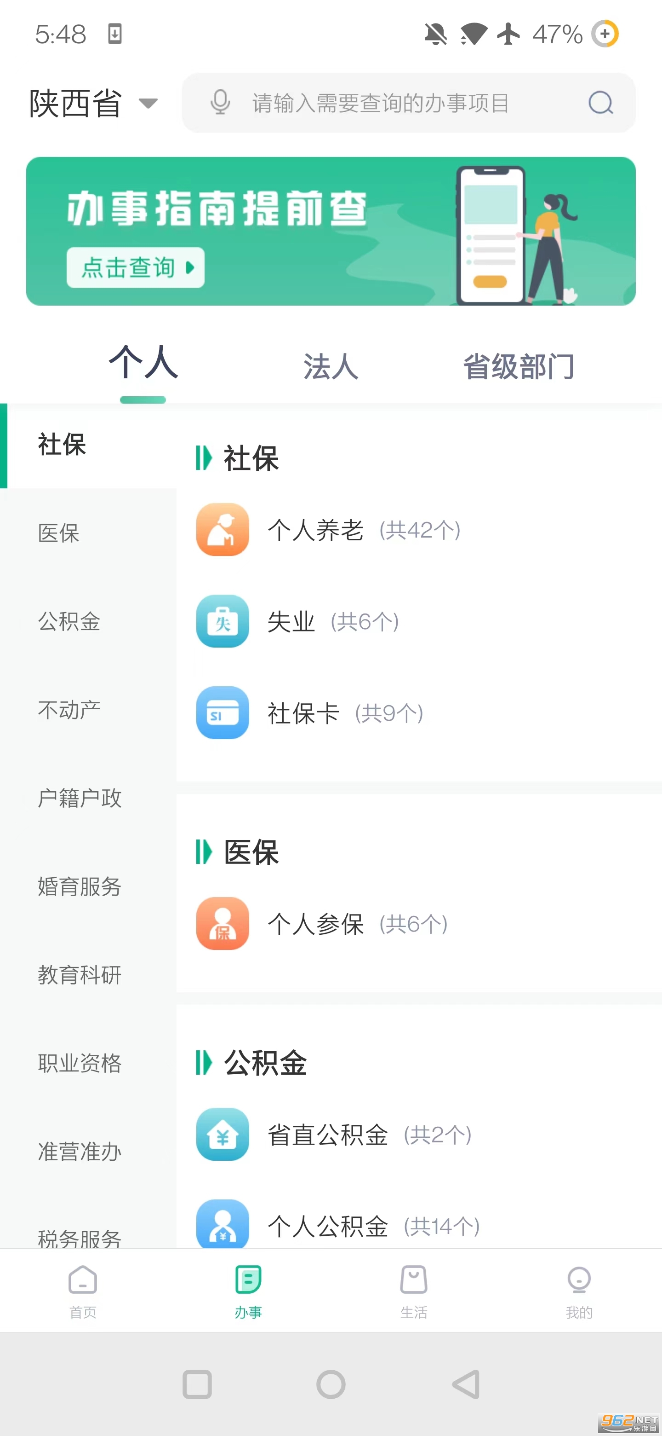The height and width of the screenshot is (1436, 662).
Task: Select 医保 in the left sidebar
Action: 59,533
